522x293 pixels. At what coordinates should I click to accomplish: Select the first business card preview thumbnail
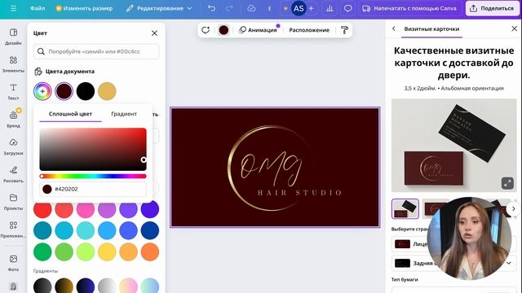405,208
